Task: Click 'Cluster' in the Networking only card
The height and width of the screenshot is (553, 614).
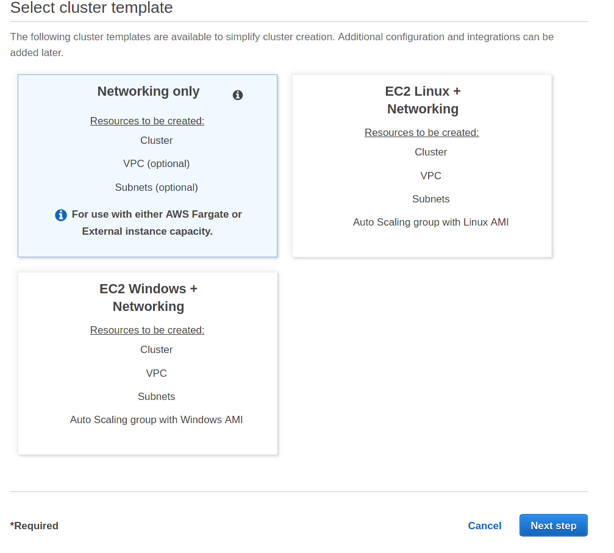Action: [x=156, y=141]
